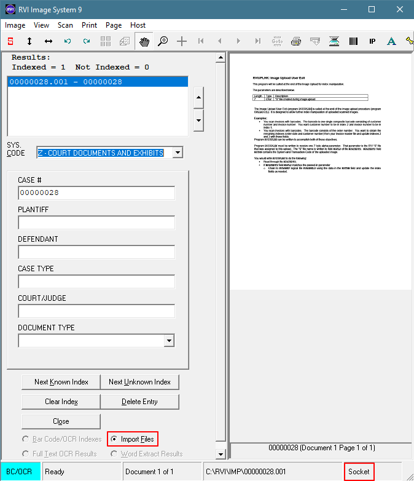Click Next Unknown Index button
Viewport: 414px width, 481px height.
pos(139,382)
